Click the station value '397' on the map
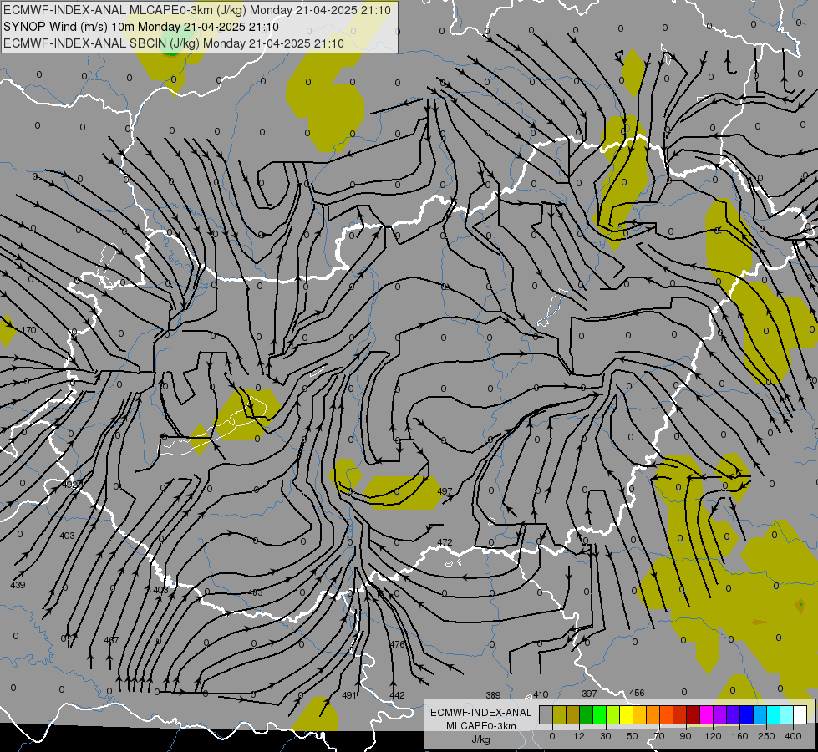Image resolution: width=818 pixels, height=752 pixels. click(589, 694)
